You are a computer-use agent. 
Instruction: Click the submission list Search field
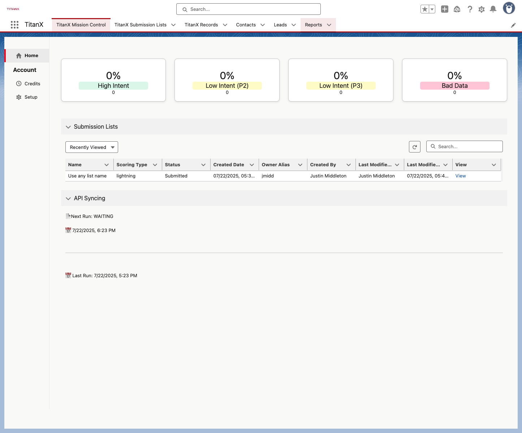coord(465,146)
